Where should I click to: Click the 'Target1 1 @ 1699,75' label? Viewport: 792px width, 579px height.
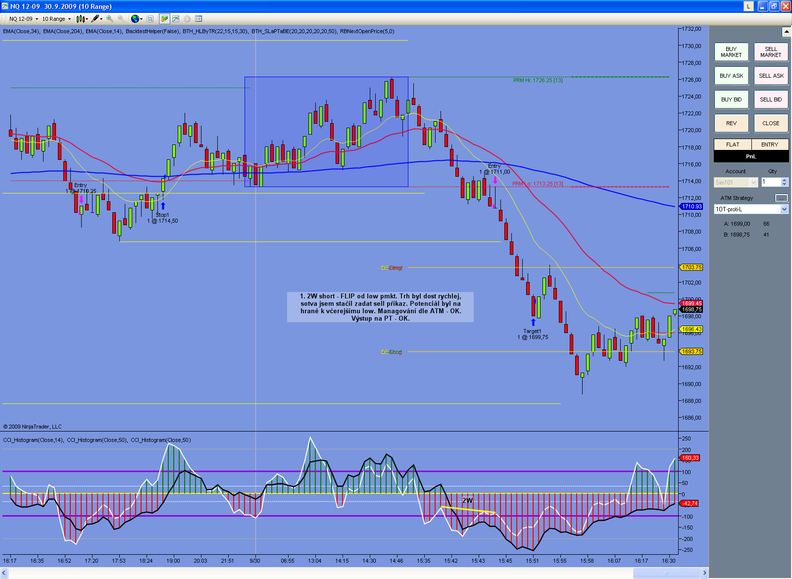(x=533, y=334)
